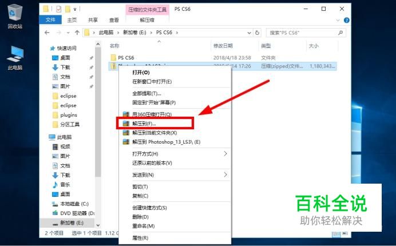
Task: Click 新加卷 (E:) in address path
Action: tap(134, 33)
